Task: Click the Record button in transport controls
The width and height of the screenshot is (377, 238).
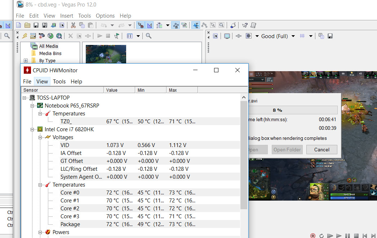Action: (x=312, y=236)
